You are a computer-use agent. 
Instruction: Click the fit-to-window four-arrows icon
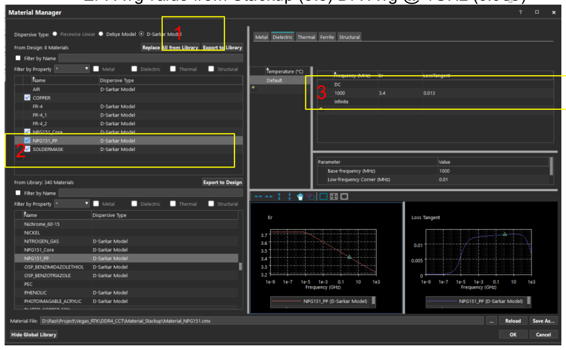tap(334, 196)
